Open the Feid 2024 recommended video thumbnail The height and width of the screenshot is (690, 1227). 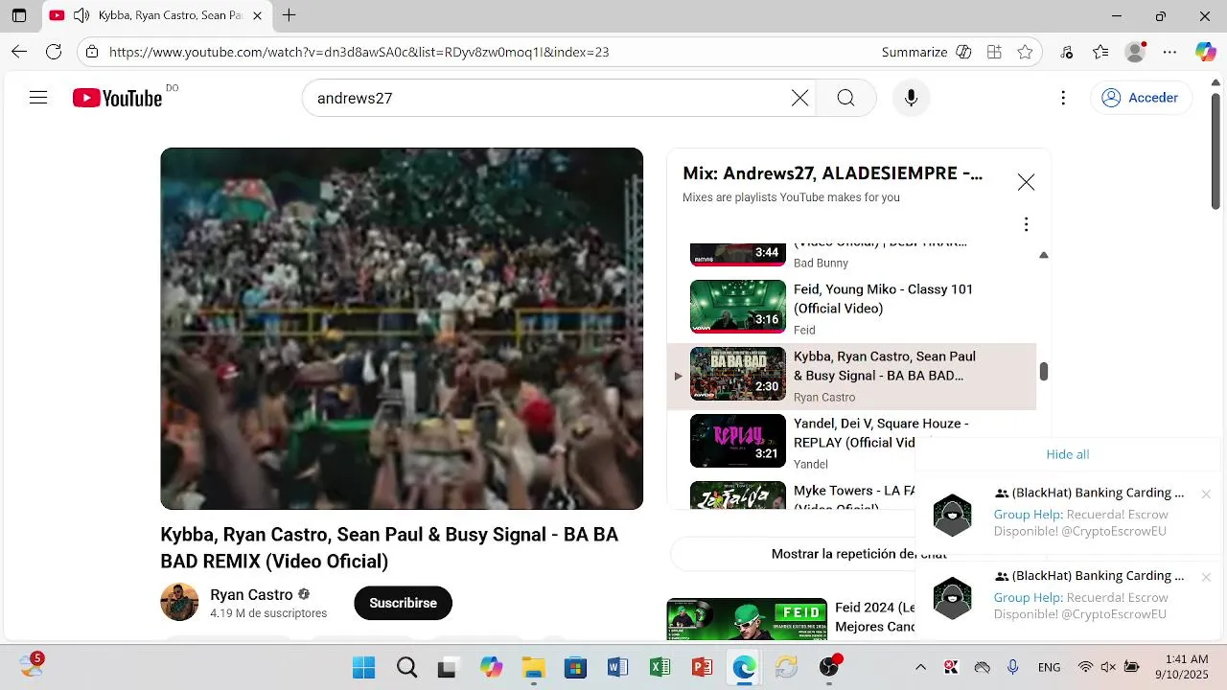pyautogui.click(x=747, y=619)
